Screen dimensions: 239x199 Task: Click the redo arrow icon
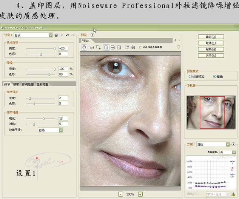[x=73, y=35]
